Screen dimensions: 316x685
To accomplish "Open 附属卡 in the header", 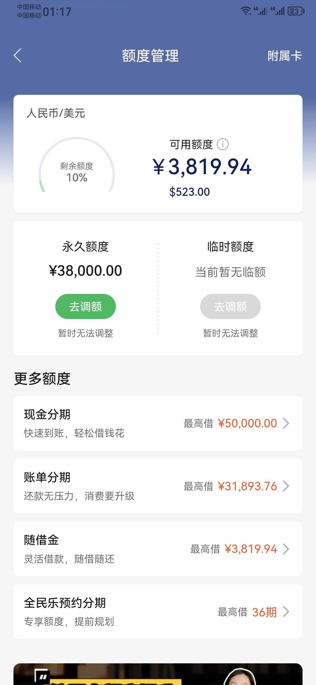I will (284, 56).
